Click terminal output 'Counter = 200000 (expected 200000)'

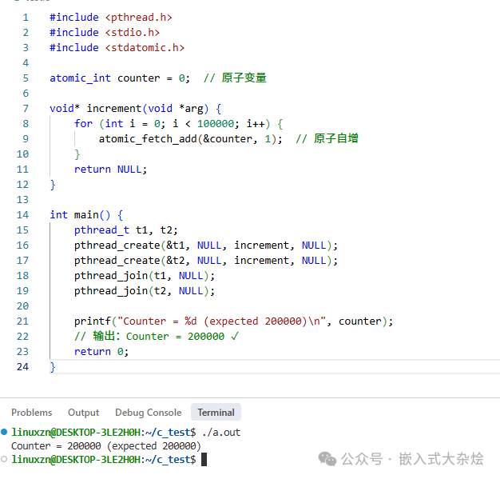[106, 445]
